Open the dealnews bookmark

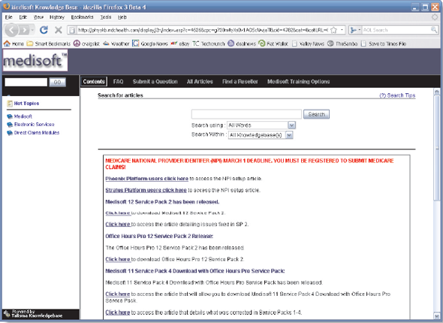coord(242,44)
